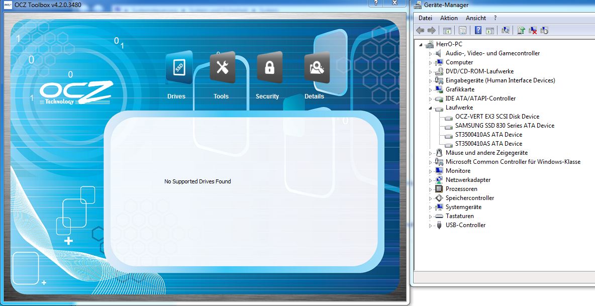Click the back arrow in Geräte-Manager toolbar
595x306 pixels.
point(420,30)
